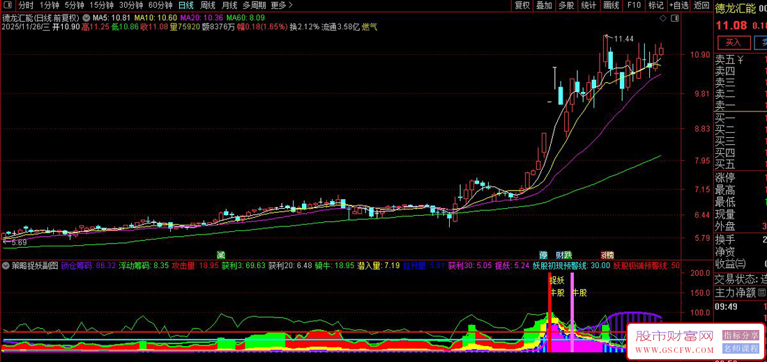This screenshot has width=767, height=362.
Task: Expand the 策略捉妖副图 indicator dropdown
Action: [6, 266]
